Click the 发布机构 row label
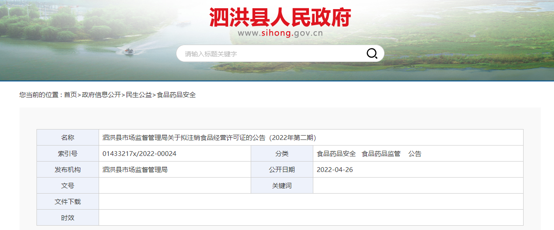The height and width of the screenshot is (230, 554). 68,170
